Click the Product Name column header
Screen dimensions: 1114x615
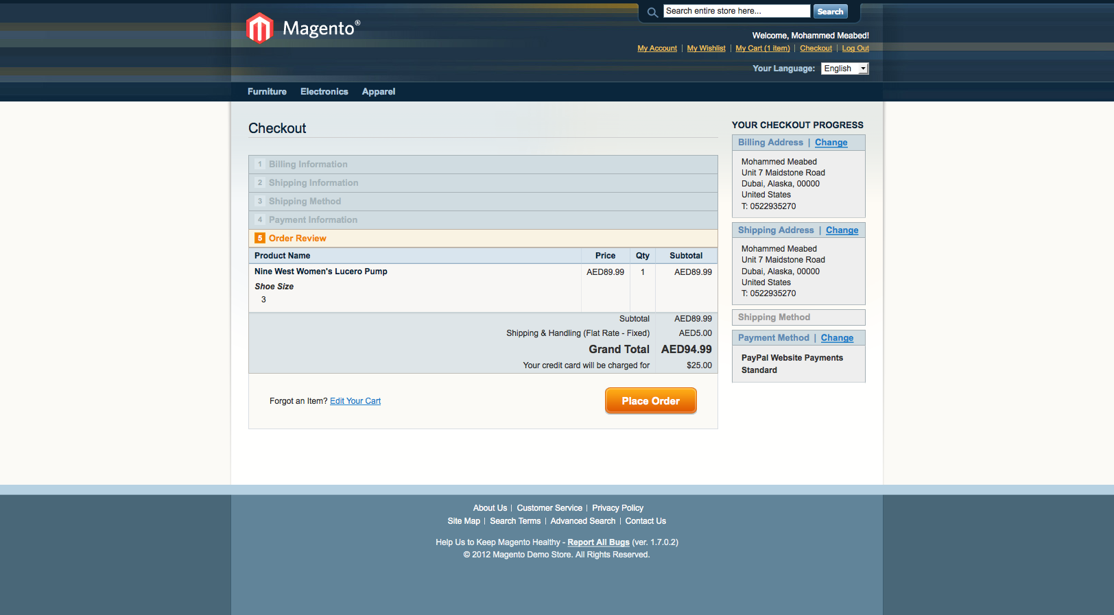pyautogui.click(x=282, y=256)
